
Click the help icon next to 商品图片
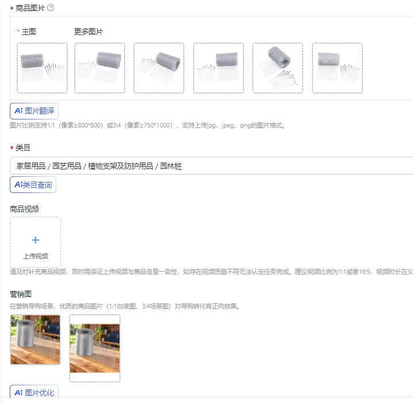click(x=51, y=8)
